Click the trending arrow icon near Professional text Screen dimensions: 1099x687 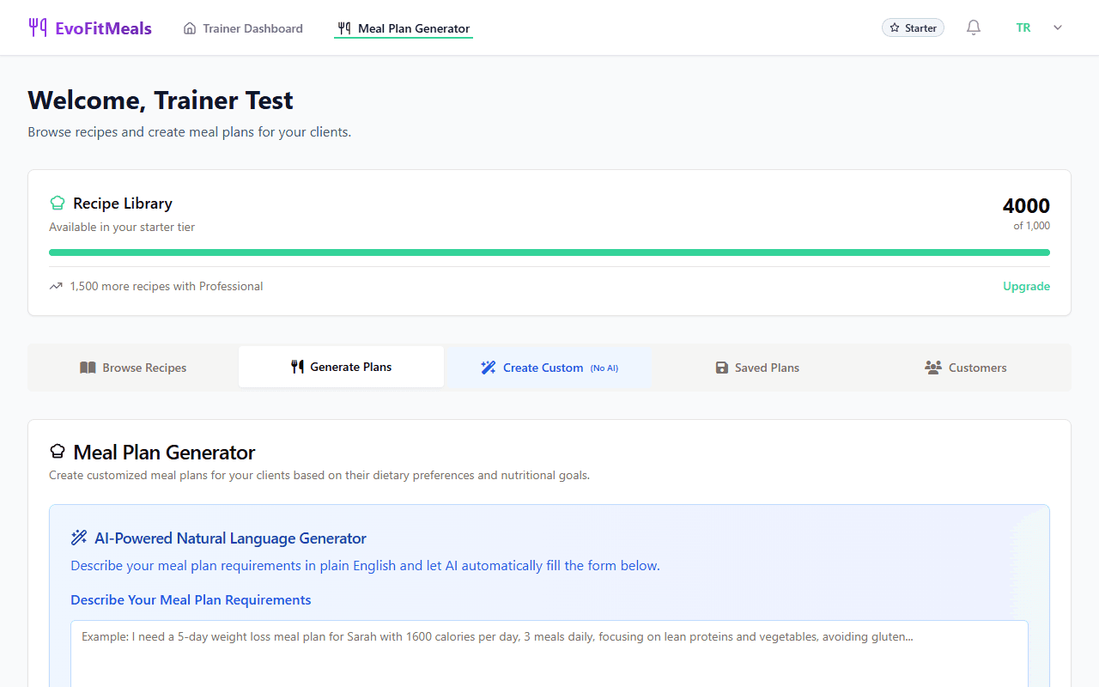coord(56,286)
